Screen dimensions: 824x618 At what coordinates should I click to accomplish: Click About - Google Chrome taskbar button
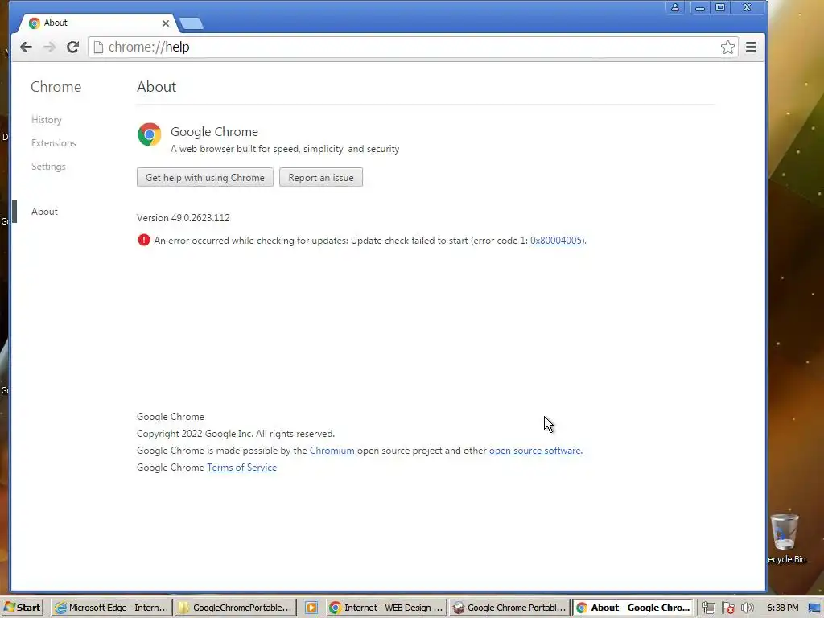point(632,608)
